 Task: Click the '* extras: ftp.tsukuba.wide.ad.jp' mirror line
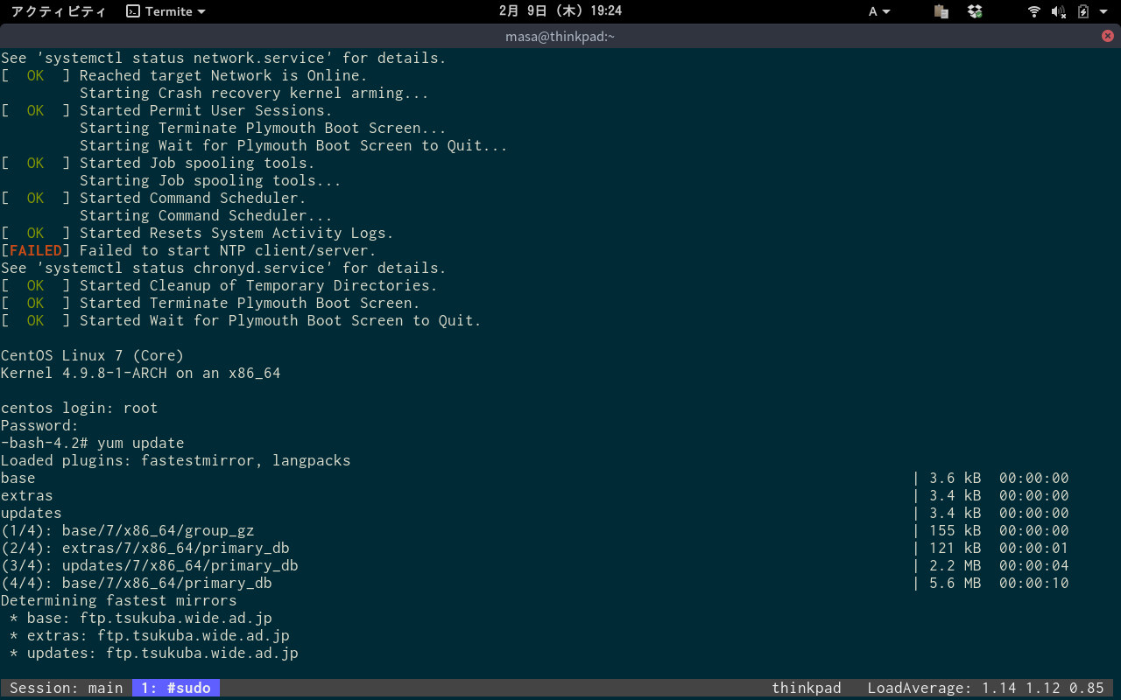point(150,635)
